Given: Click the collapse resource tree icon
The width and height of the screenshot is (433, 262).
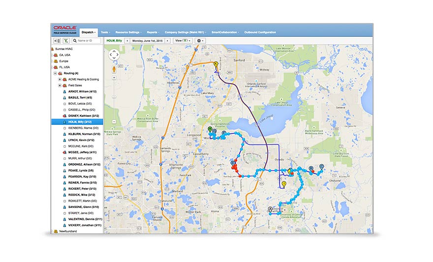Looking at the screenshot, I should point(57,40).
